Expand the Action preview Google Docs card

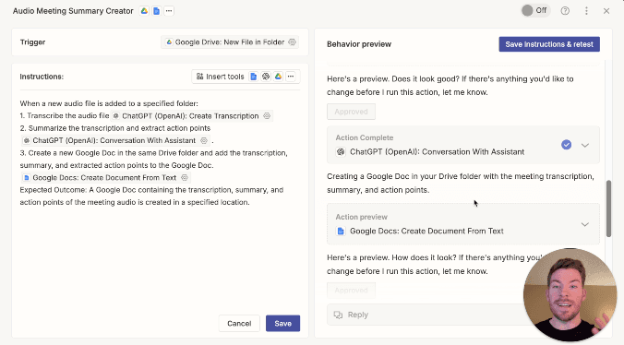(x=584, y=224)
